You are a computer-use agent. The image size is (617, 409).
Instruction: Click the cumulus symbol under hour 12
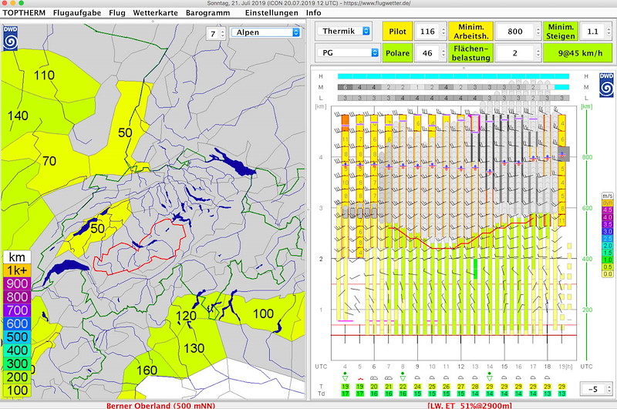tap(461, 379)
